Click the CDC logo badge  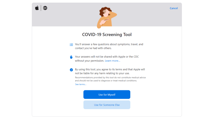45,8
